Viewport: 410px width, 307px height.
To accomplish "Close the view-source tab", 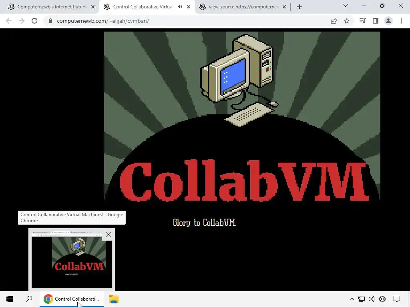I will (284, 7).
